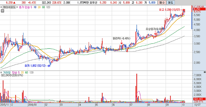
Task: Click the 09 month label on time axis
Action: pos(167,105)
